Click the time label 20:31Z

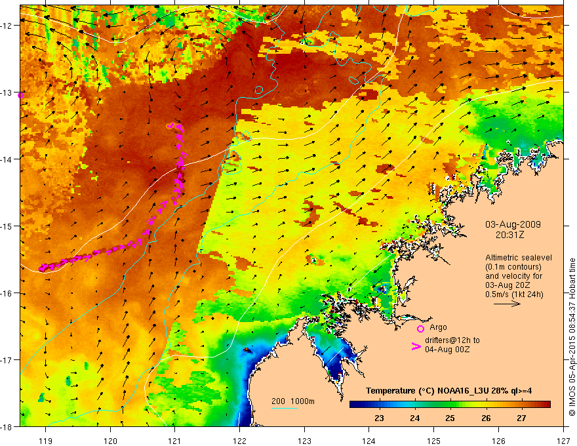point(509,235)
